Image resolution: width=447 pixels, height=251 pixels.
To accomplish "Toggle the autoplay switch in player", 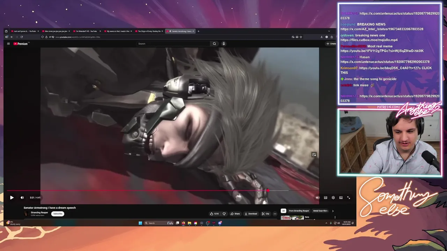I will 317,198.
